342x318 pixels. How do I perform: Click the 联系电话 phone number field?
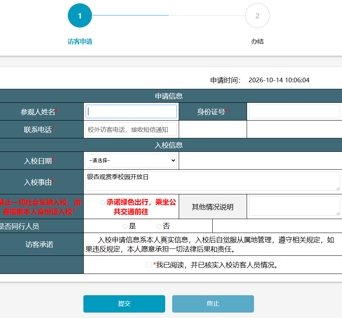(x=131, y=129)
